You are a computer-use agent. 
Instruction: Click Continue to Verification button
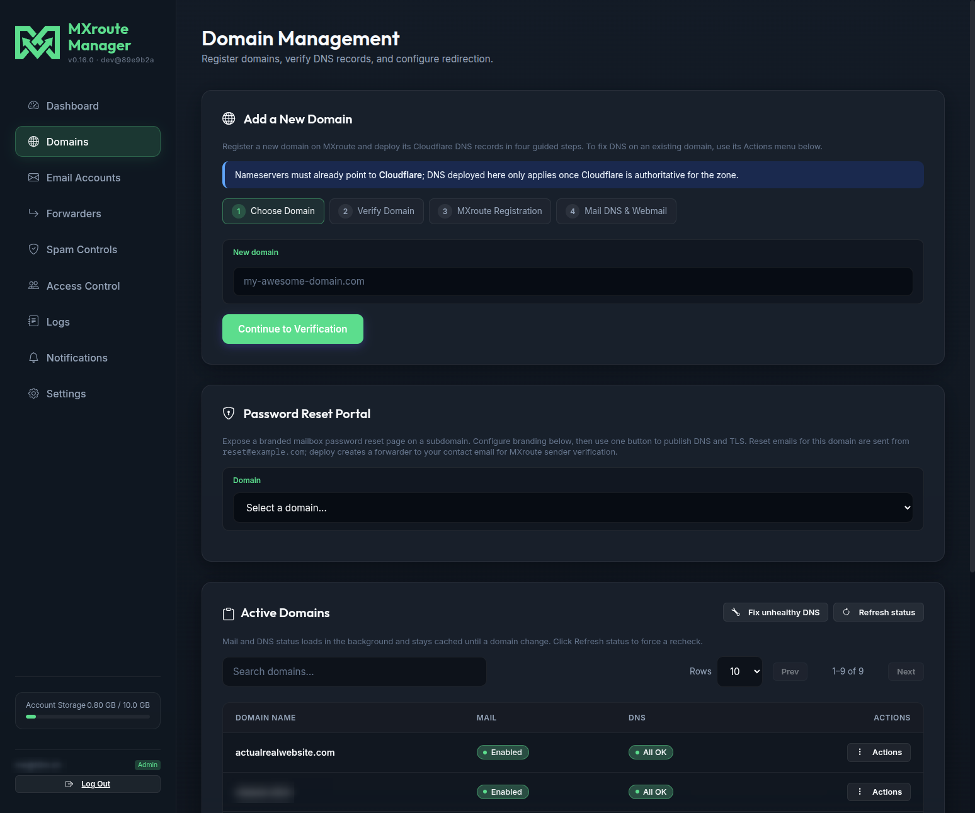pos(293,329)
